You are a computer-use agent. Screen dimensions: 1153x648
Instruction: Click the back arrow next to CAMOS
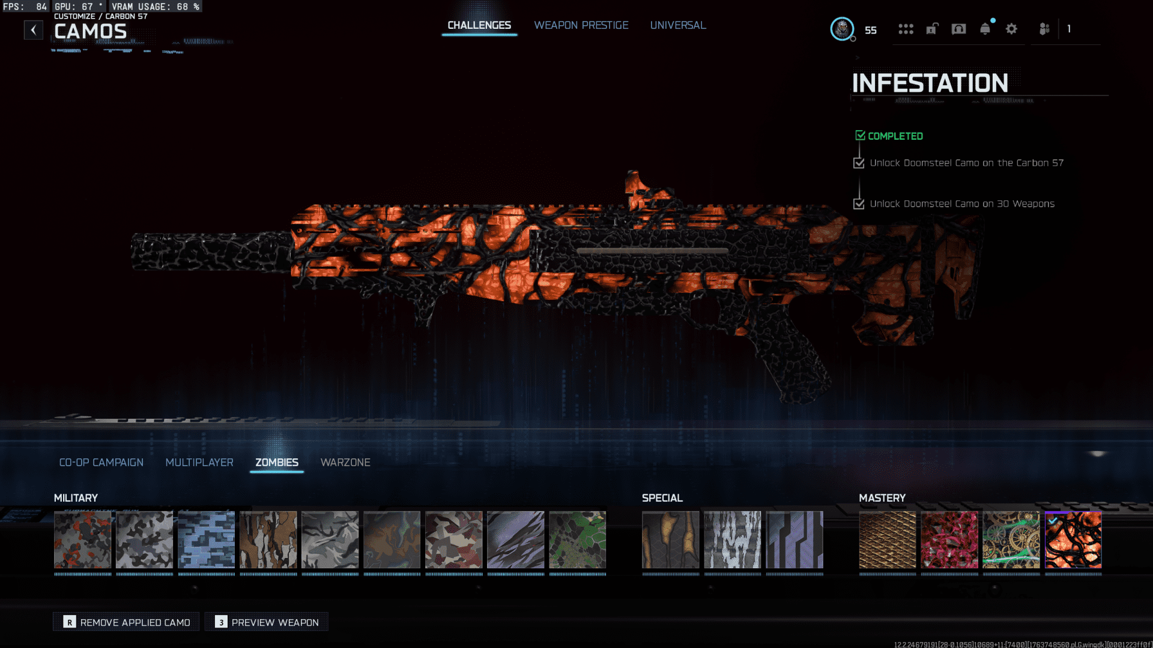pos(34,30)
